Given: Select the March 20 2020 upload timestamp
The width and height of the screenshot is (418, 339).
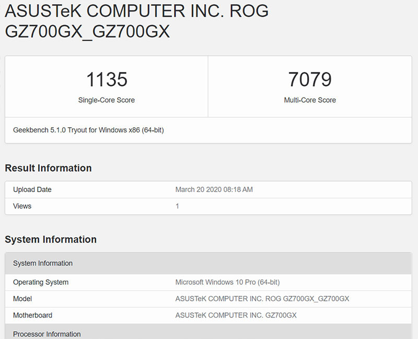Looking at the screenshot, I should click(x=214, y=190).
